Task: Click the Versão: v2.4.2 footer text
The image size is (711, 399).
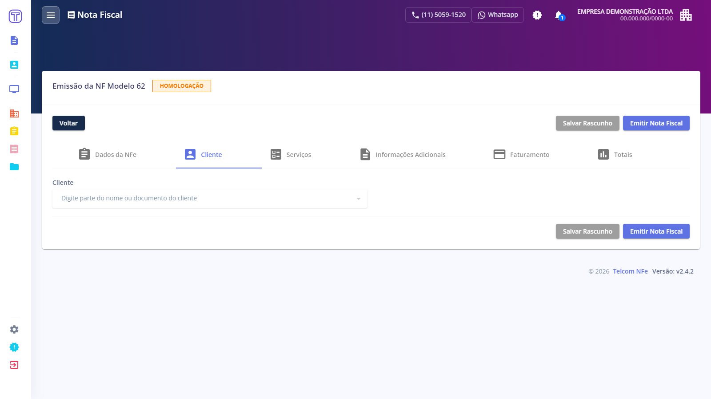Action: point(673,271)
